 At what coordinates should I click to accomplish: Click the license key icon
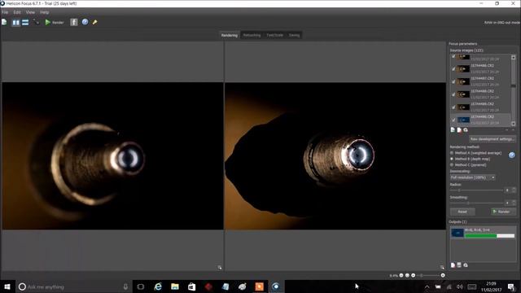click(x=94, y=22)
